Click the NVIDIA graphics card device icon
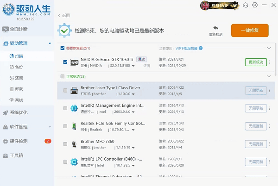Image resolution: width=278 pixels, height=186 pixels. [x=74, y=62]
